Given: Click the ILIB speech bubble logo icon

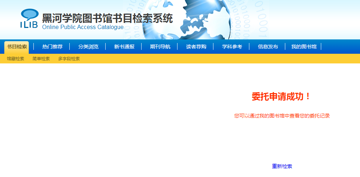Looking at the screenshot, I should coord(29,14).
